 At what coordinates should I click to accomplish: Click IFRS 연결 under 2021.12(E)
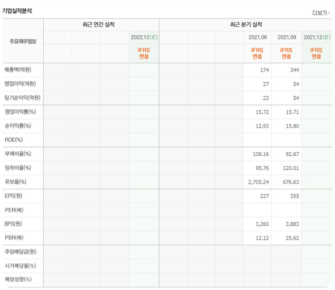[316, 53]
